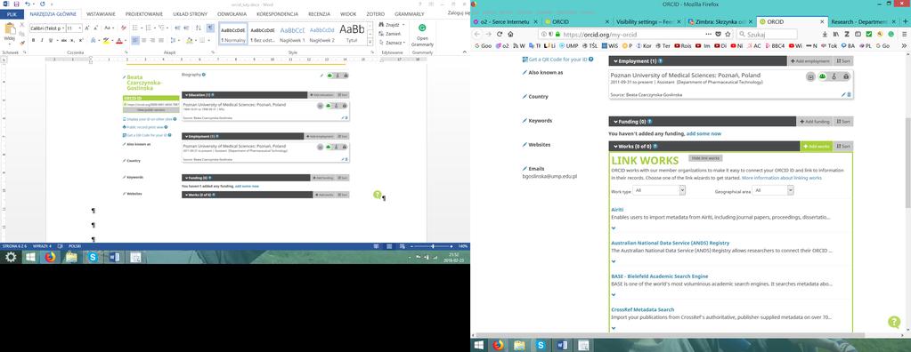Screen dimensions: 911x352
Task: Click the green 'Add works' button in Firefox
Action: pos(817,146)
